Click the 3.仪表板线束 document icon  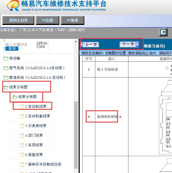(x=22, y=126)
